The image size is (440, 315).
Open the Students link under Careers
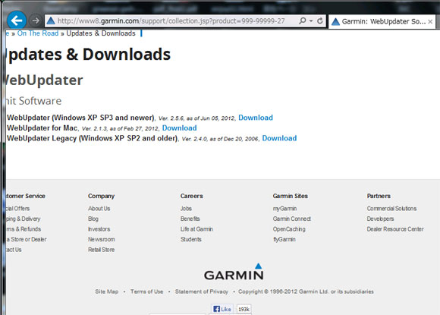tap(191, 240)
